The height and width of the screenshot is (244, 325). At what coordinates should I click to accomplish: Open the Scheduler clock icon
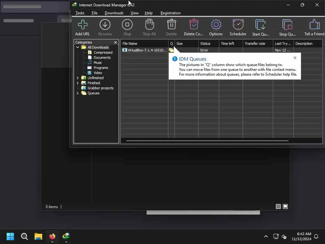click(x=238, y=24)
